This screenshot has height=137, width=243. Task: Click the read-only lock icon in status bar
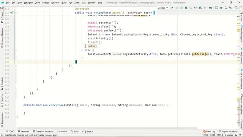pyautogui.click(x=236, y=135)
